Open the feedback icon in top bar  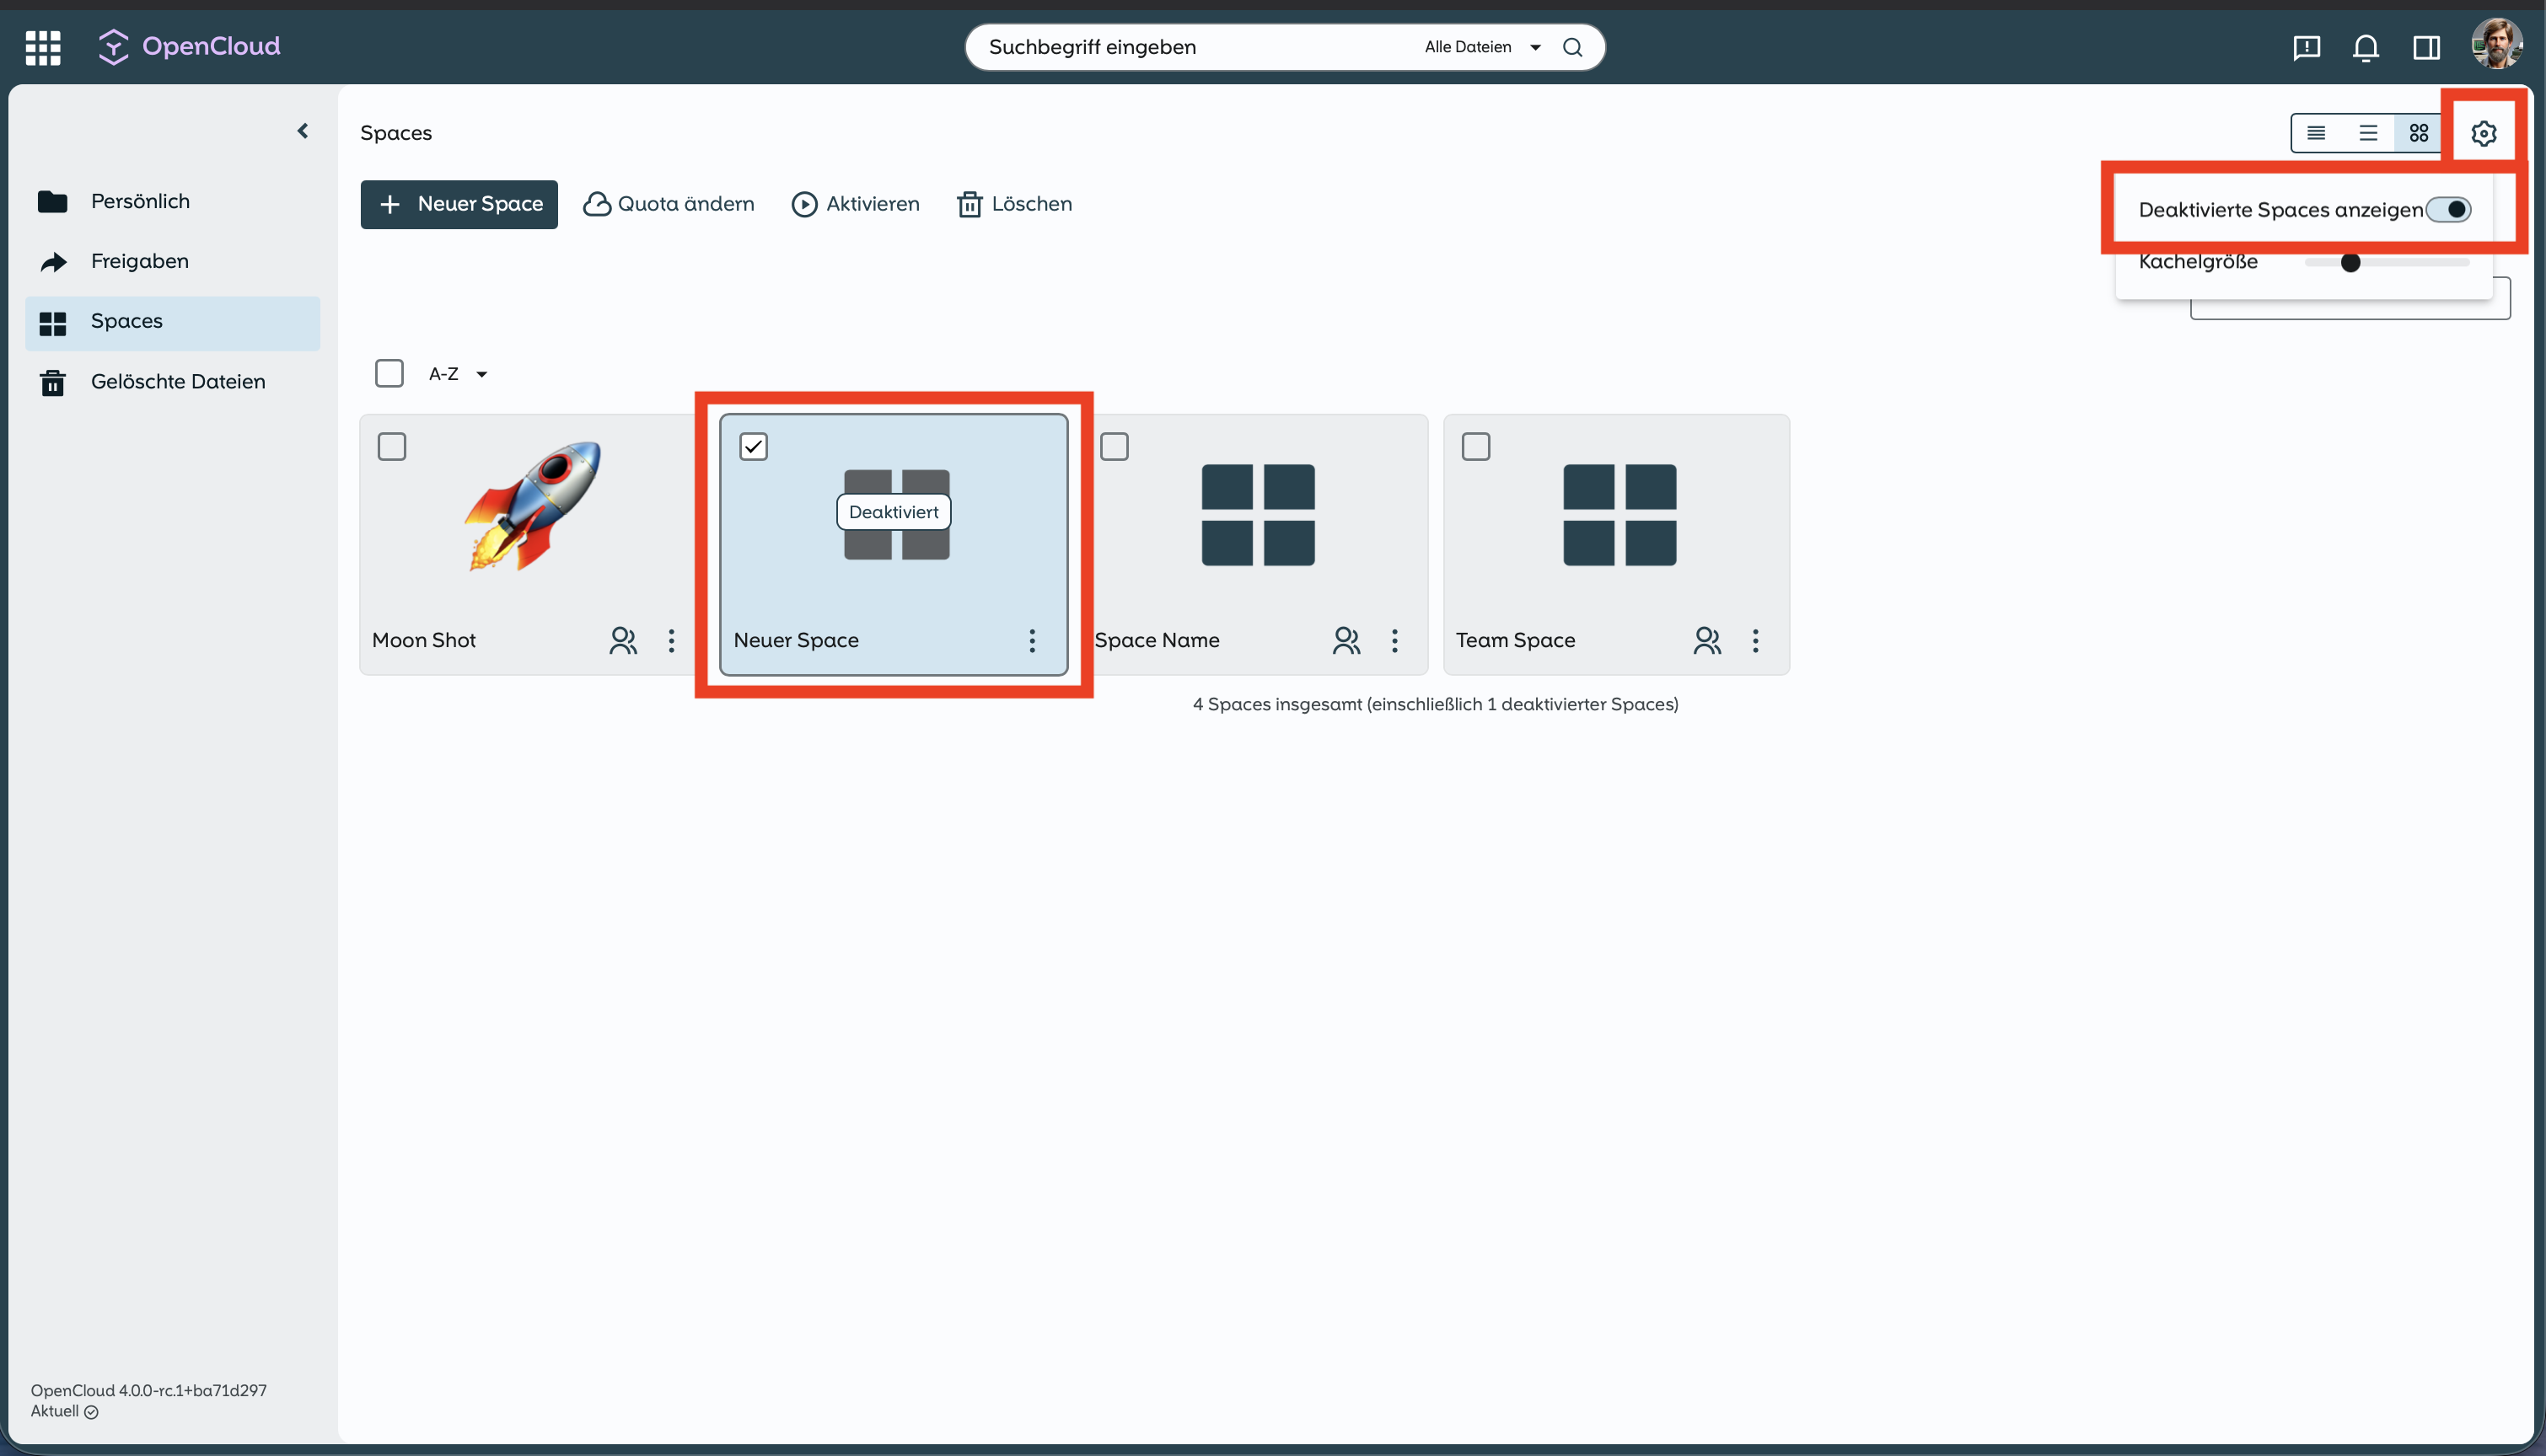click(2306, 47)
